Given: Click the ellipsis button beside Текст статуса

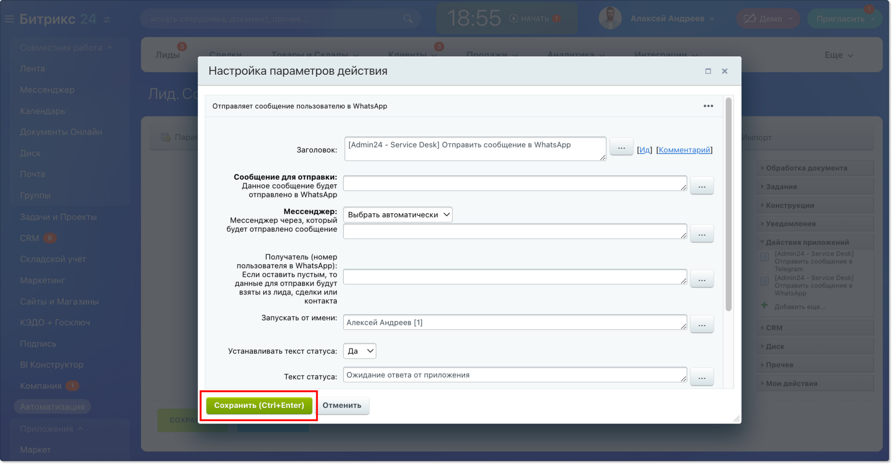Looking at the screenshot, I should (701, 378).
